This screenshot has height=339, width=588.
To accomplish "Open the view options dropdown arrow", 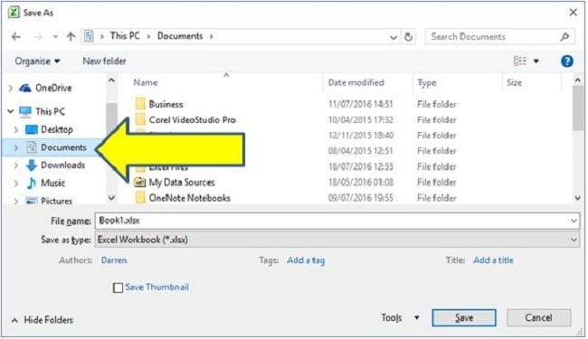I will click(x=536, y=61).
